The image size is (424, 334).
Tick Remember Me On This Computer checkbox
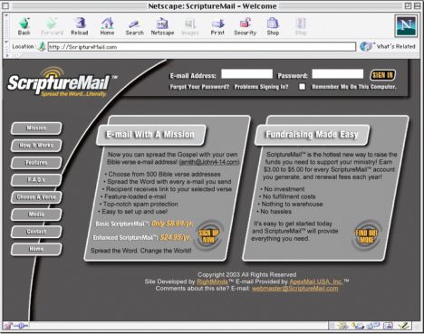click(x=302, y=87)
